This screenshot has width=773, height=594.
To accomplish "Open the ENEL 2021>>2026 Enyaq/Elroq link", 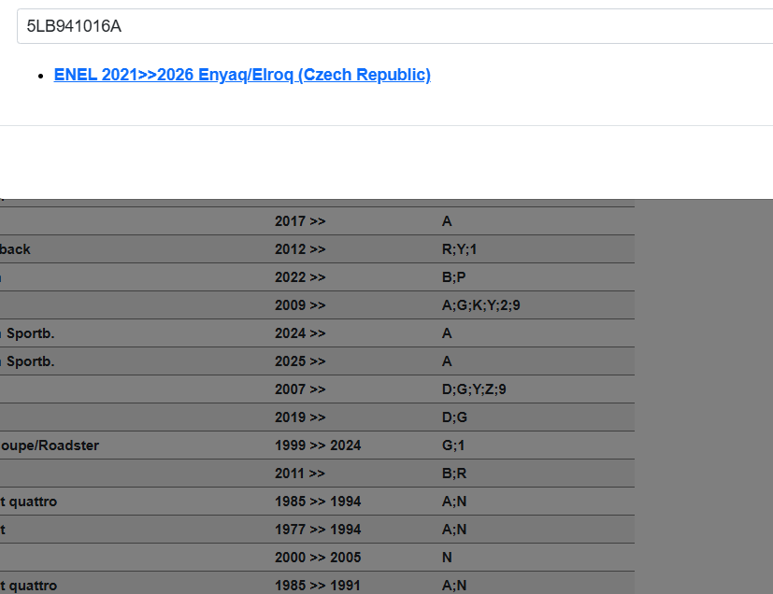I will (x=242, y=75).
